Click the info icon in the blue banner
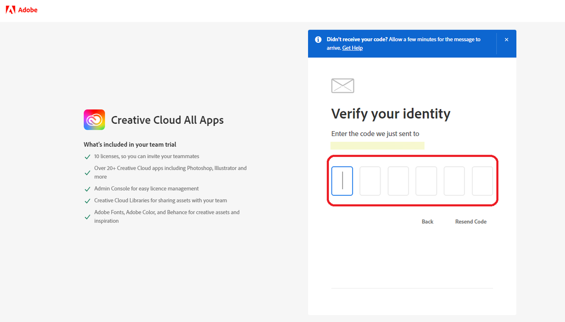 318,39
